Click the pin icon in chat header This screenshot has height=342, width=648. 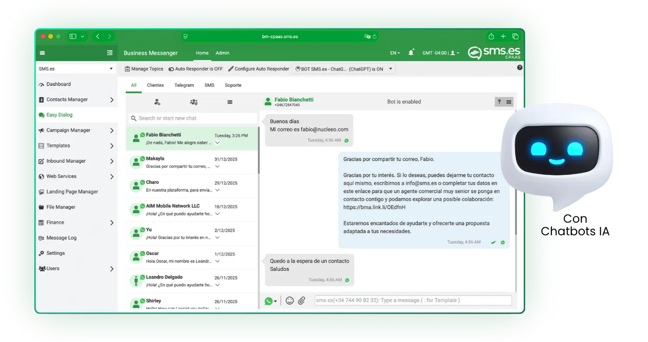point(499,102)
